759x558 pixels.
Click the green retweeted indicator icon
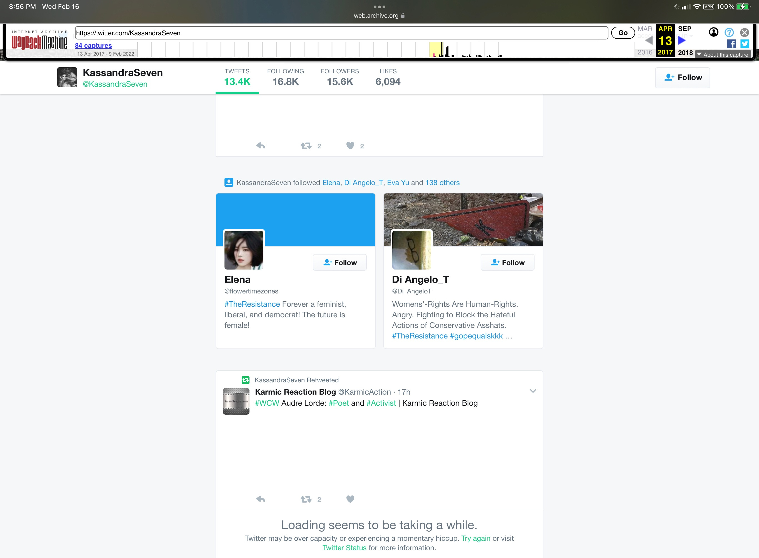click(x=246, y=380)
